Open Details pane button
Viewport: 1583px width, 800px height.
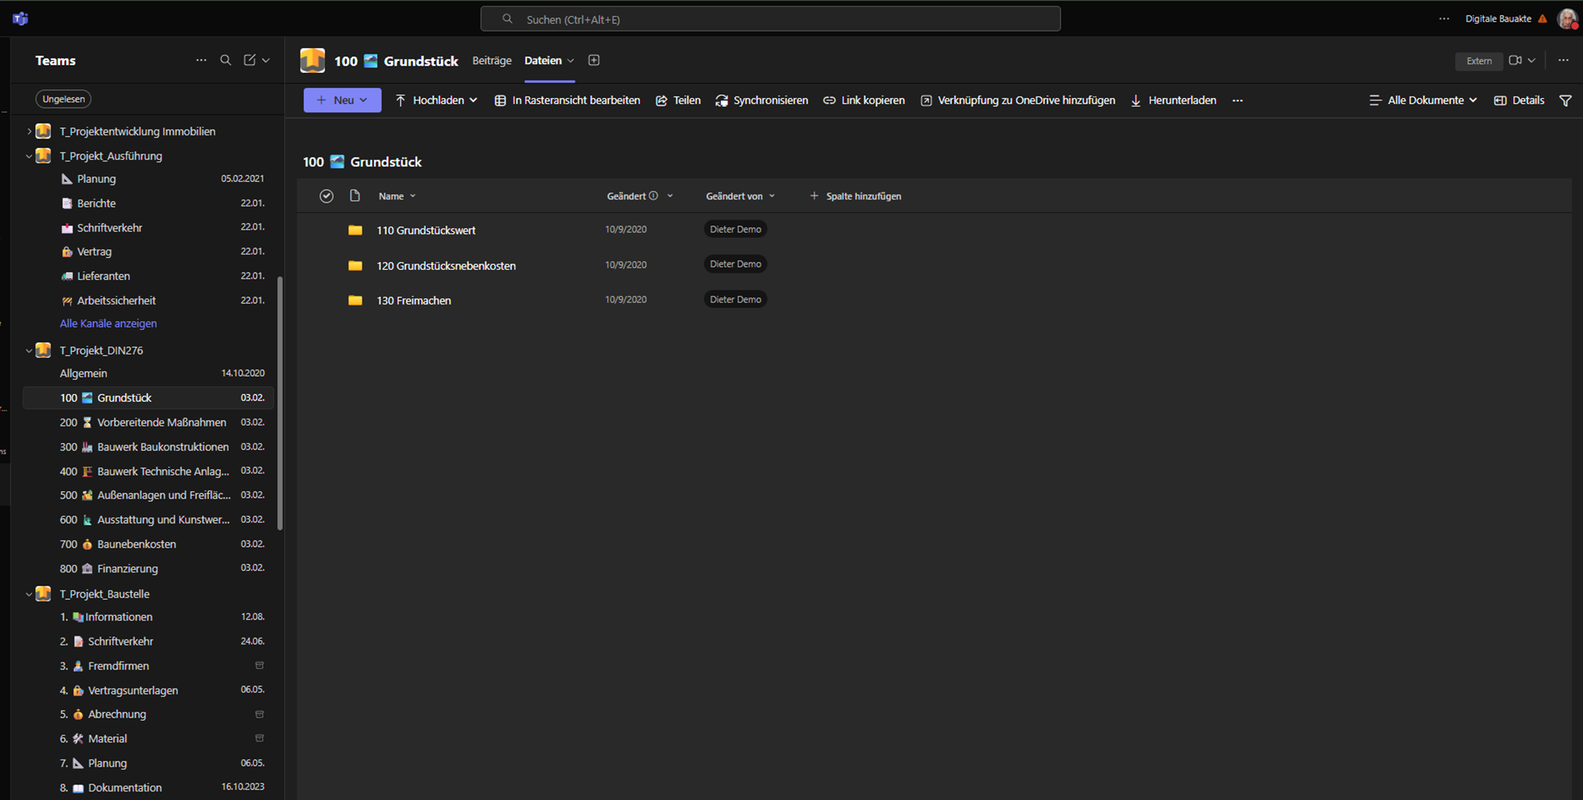pyautogui.click(x=1519, y=100)
